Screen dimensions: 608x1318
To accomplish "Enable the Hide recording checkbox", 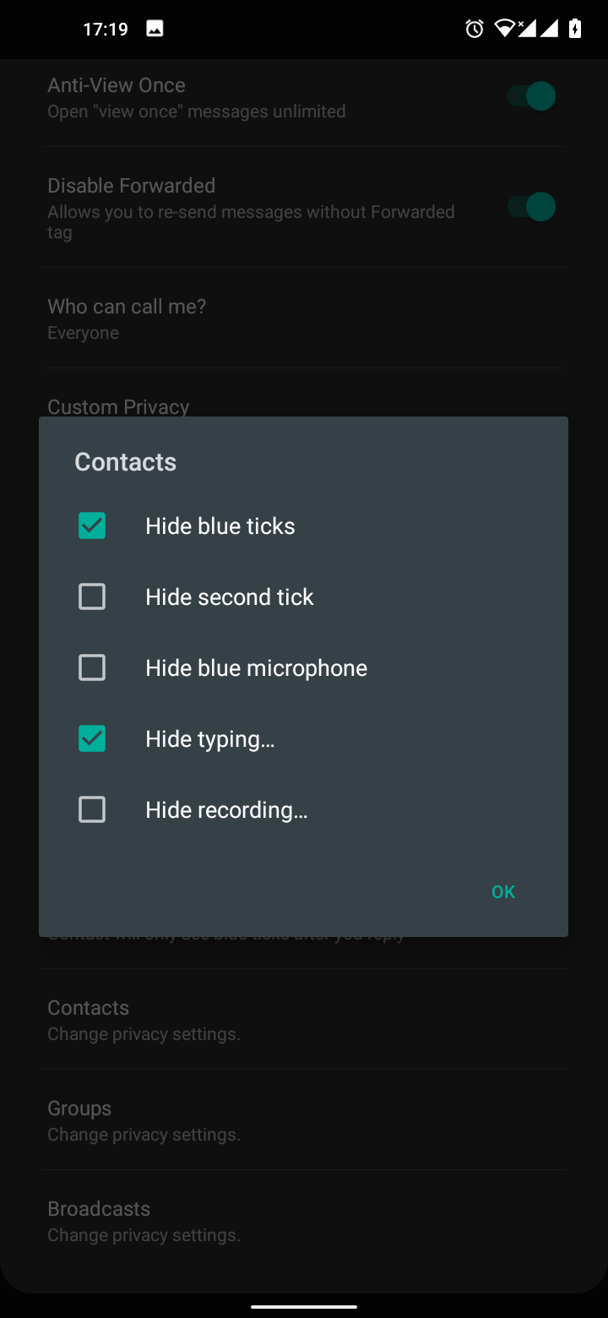I will [92, 810].
